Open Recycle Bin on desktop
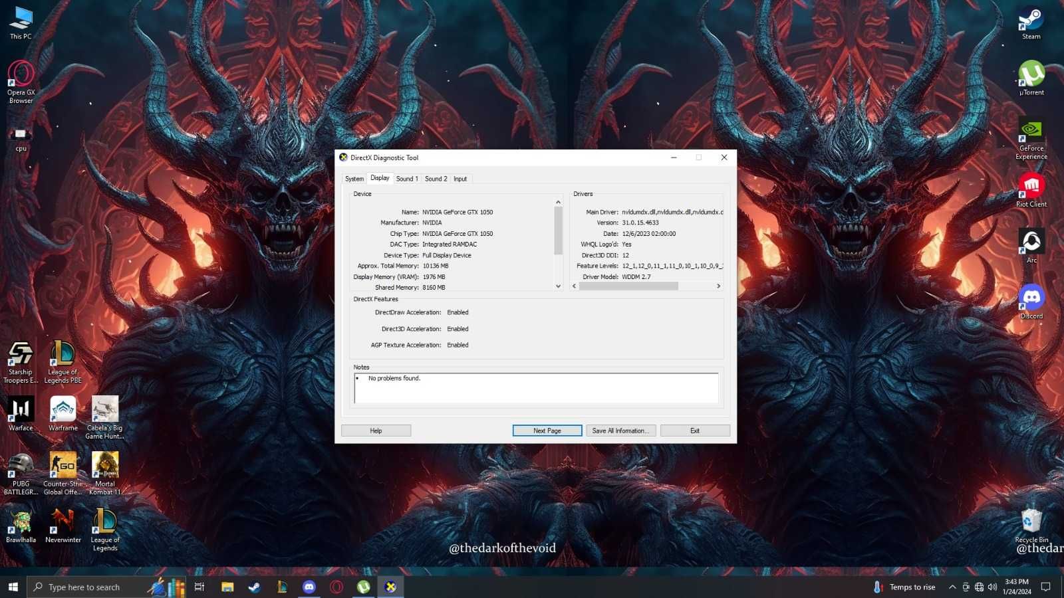Image resolution: width=1064 pixels, height=598 pixels. 1031,526
